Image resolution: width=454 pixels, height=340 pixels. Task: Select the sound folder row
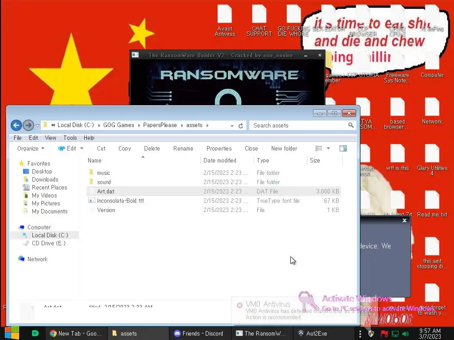[214, 182]
